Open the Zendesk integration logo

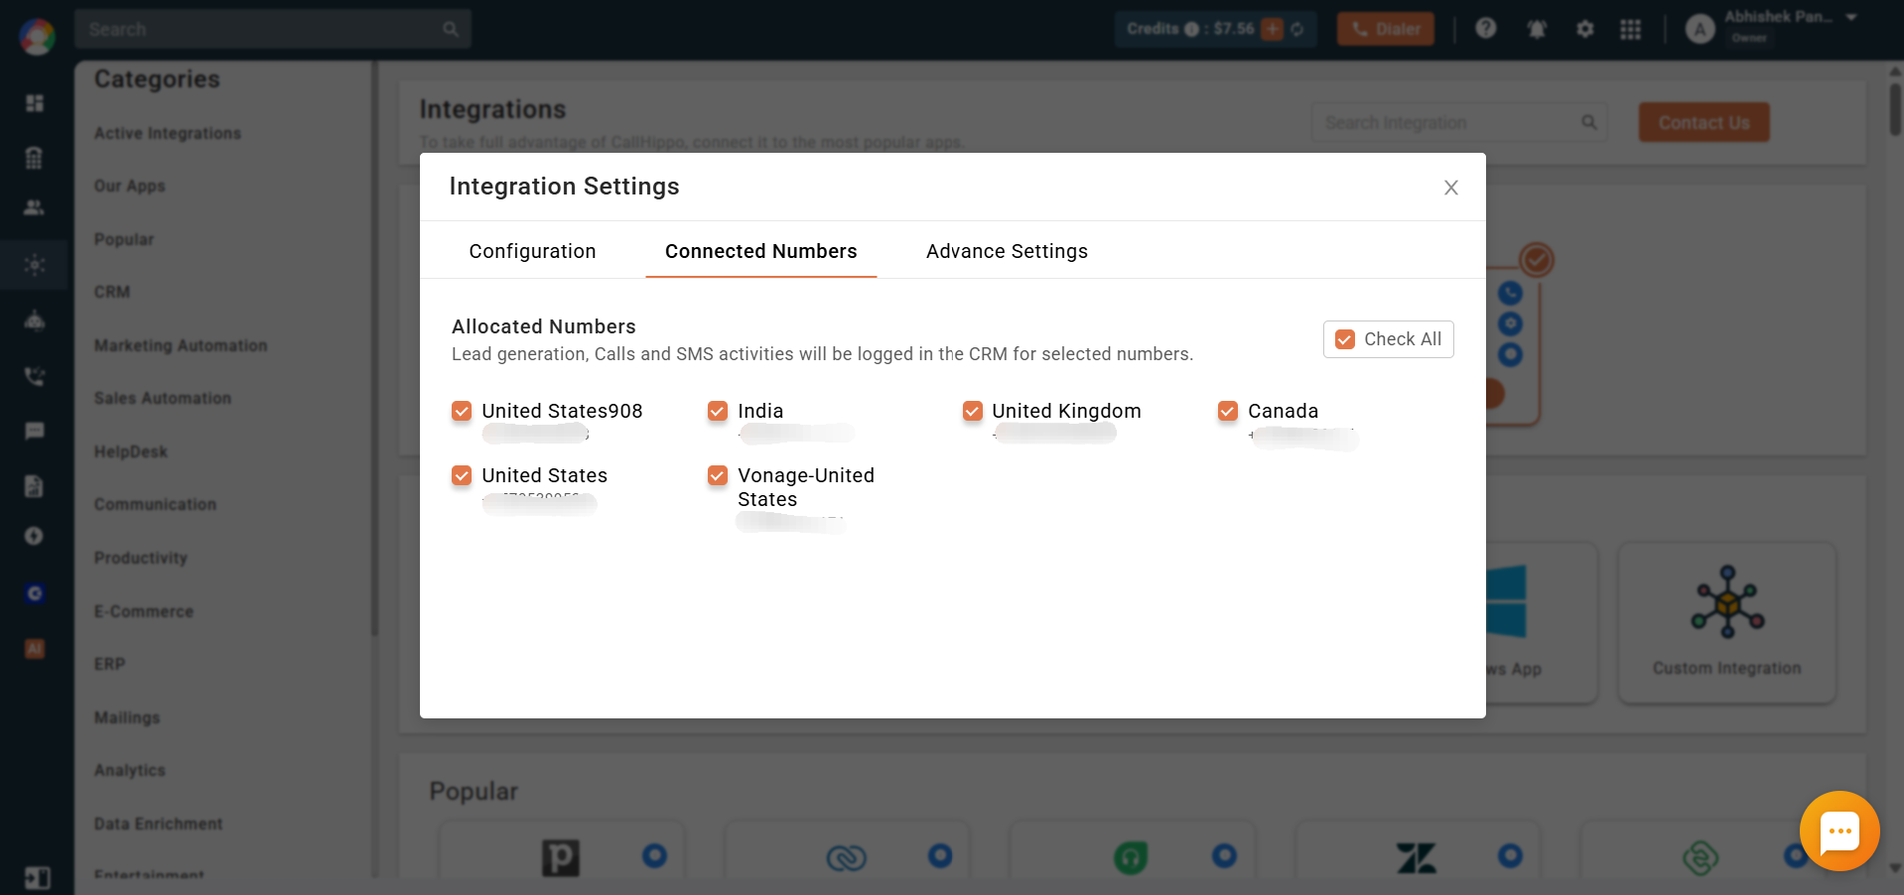pos(1417,857)
